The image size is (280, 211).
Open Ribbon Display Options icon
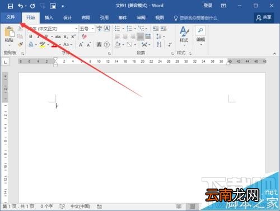coord(223,6)
